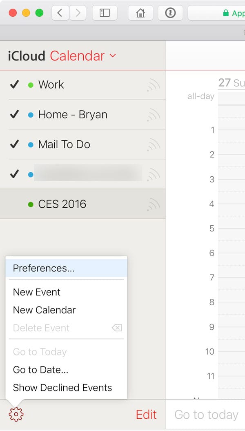Image resolution: width=245 pixels, height=431 pixels.
Task: Toggle the Safari sidebar button
Action: (x=105, y=13)
